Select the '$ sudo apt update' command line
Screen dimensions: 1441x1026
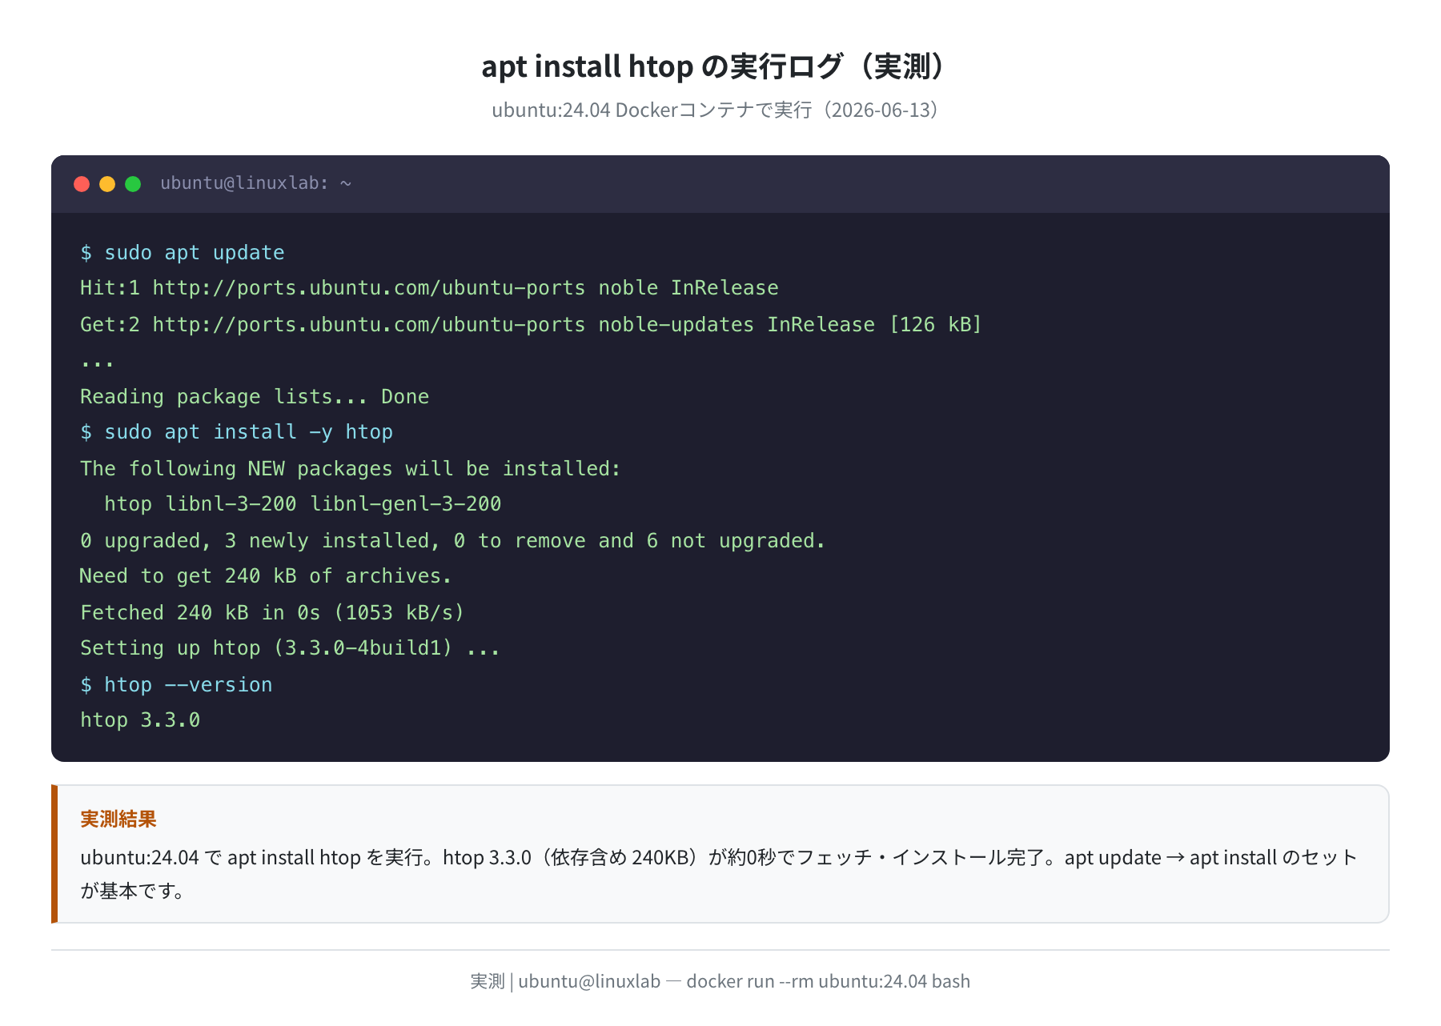pos(183,253)
